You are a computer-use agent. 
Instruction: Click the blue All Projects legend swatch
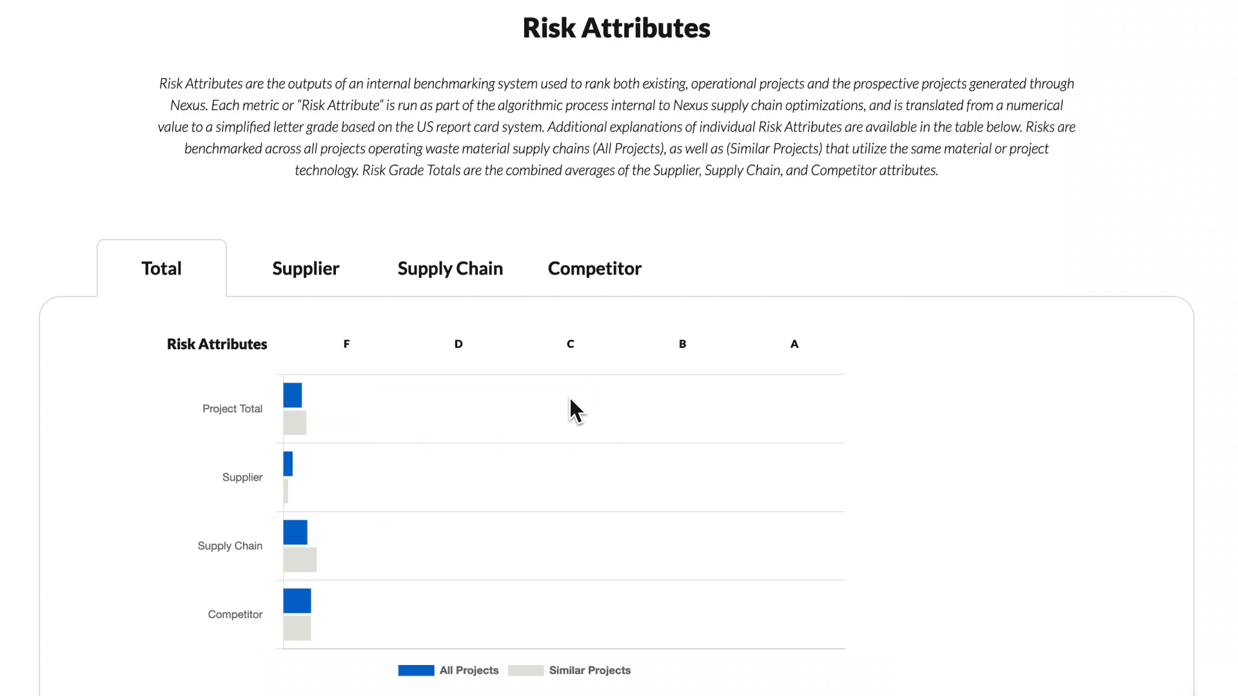(416, 670)
